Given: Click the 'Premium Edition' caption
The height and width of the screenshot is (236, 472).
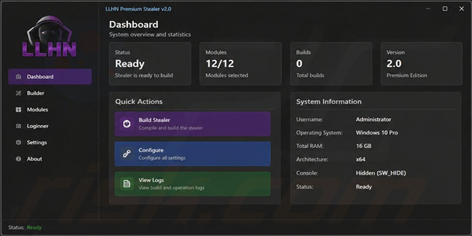Looking at the screenshot, I should tap(407, 75).
